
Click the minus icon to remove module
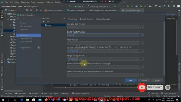click(48, 22)
